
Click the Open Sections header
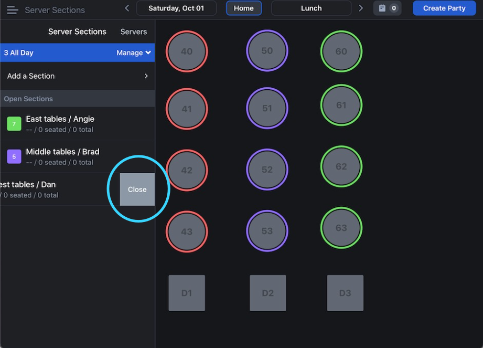[x=77, y=99]
